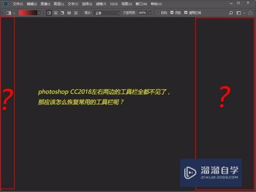Select the angle gradient style
Viewport: 256px width, 192px height.
coord(62,13)
